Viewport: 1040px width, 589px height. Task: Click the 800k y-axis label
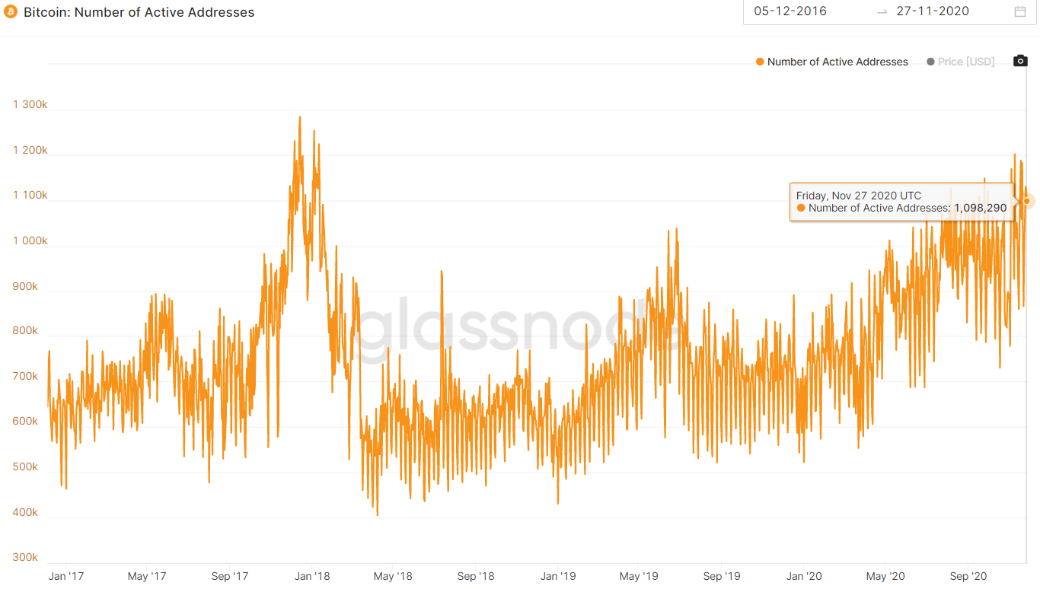25,331
